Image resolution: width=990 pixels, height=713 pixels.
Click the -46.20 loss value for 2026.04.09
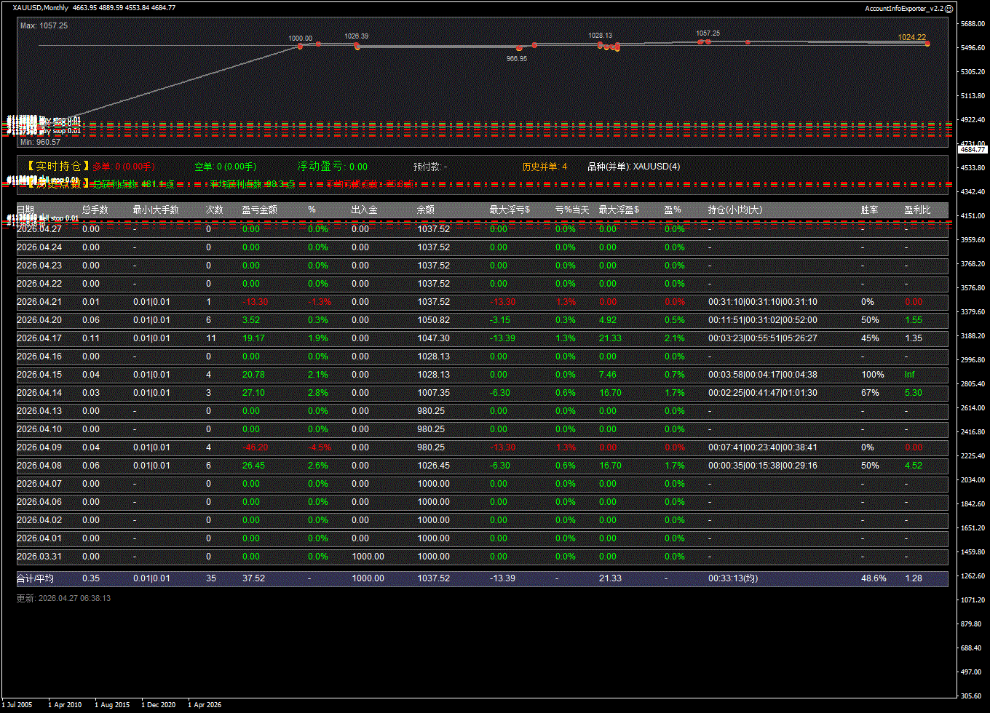pos(255,447)
